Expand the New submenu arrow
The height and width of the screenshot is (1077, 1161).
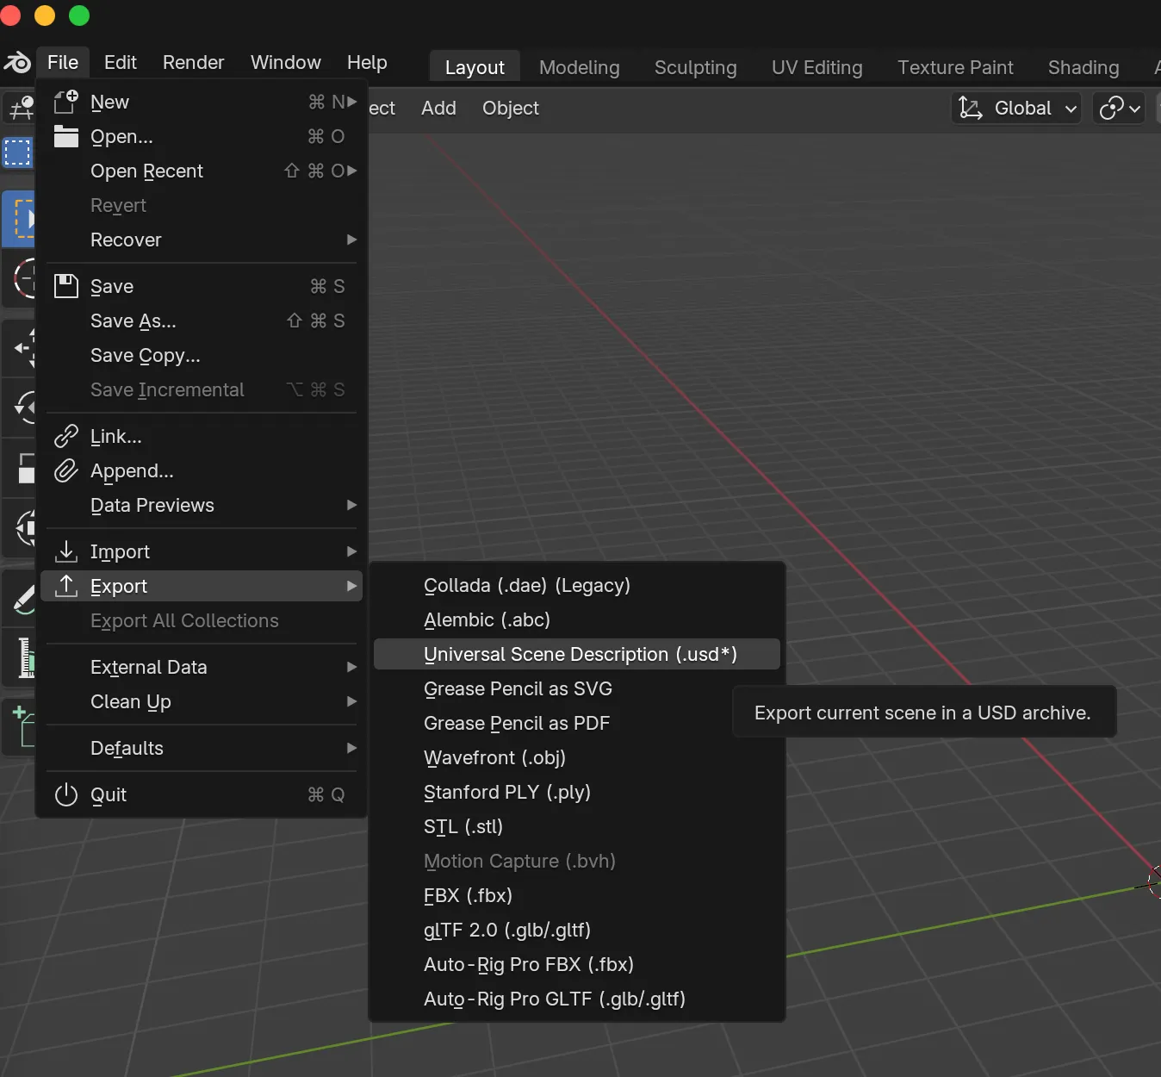(352, 102)
